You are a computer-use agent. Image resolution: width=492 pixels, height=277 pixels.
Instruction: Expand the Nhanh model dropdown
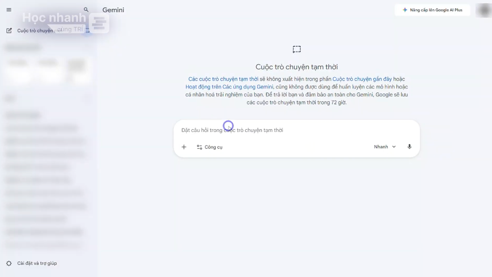(x=385, y=146)
